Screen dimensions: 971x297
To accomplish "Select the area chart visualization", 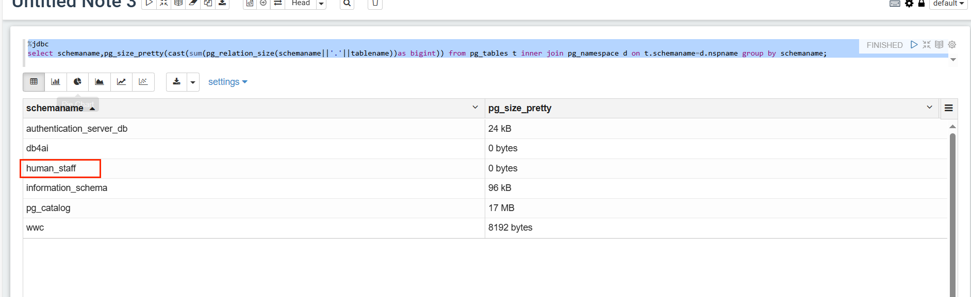I will [x=100, y=82].
